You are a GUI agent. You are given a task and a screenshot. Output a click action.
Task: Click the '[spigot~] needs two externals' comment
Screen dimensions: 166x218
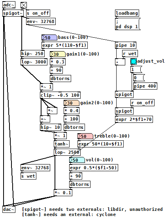[92, 209]
